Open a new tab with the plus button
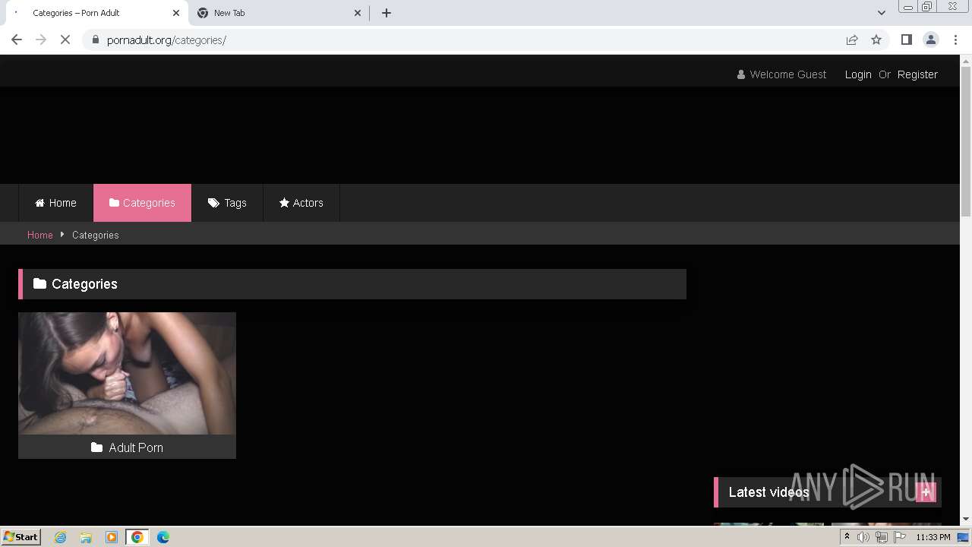972x547 pixels. [x=386, y=13]
